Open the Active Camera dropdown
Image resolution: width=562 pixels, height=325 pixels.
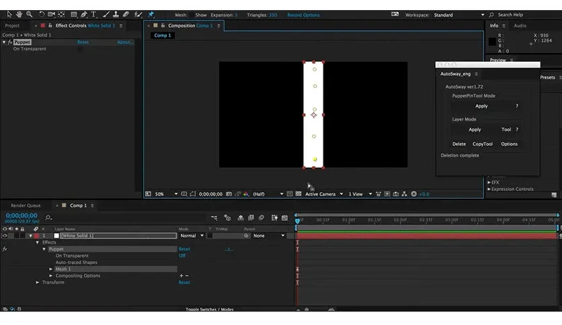tap(324, 194)
